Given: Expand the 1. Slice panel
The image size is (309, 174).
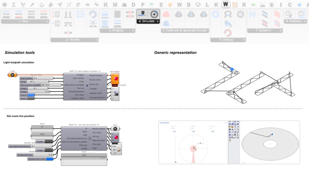Looking at the screenshot, I should coord(47,21).
